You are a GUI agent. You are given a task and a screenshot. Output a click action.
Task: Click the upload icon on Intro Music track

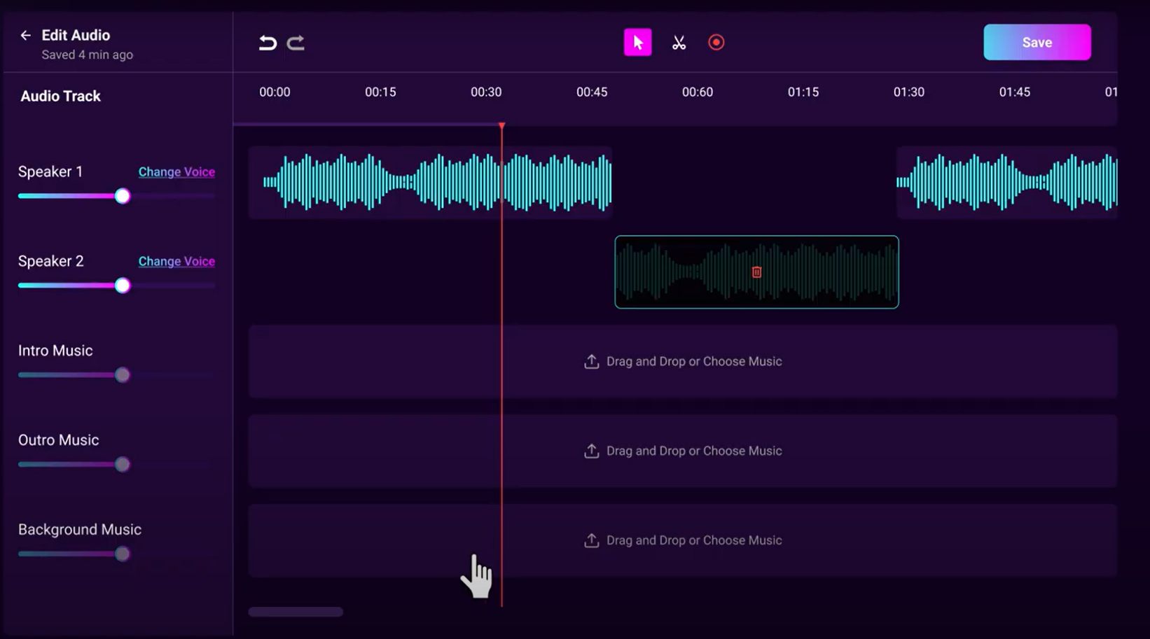coord(592,361)
